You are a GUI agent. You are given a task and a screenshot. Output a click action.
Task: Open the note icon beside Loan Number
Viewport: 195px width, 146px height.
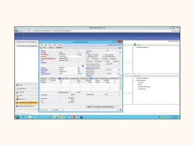(x=80, y=55)
